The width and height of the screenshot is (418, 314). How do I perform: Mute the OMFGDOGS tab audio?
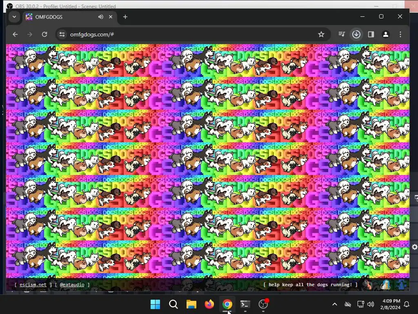101,17
